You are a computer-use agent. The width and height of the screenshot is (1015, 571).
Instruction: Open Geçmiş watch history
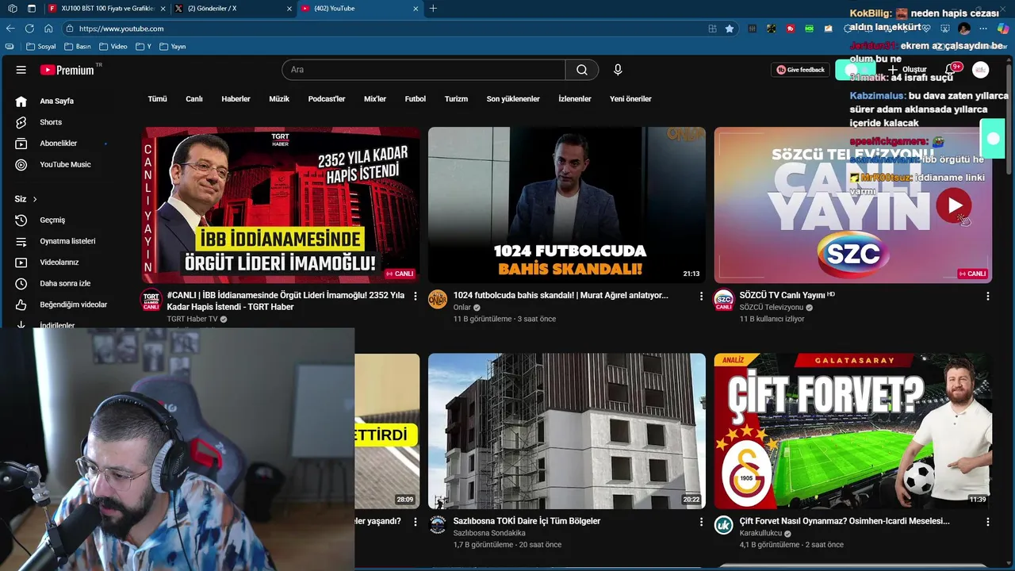click(x=52, y=220)
